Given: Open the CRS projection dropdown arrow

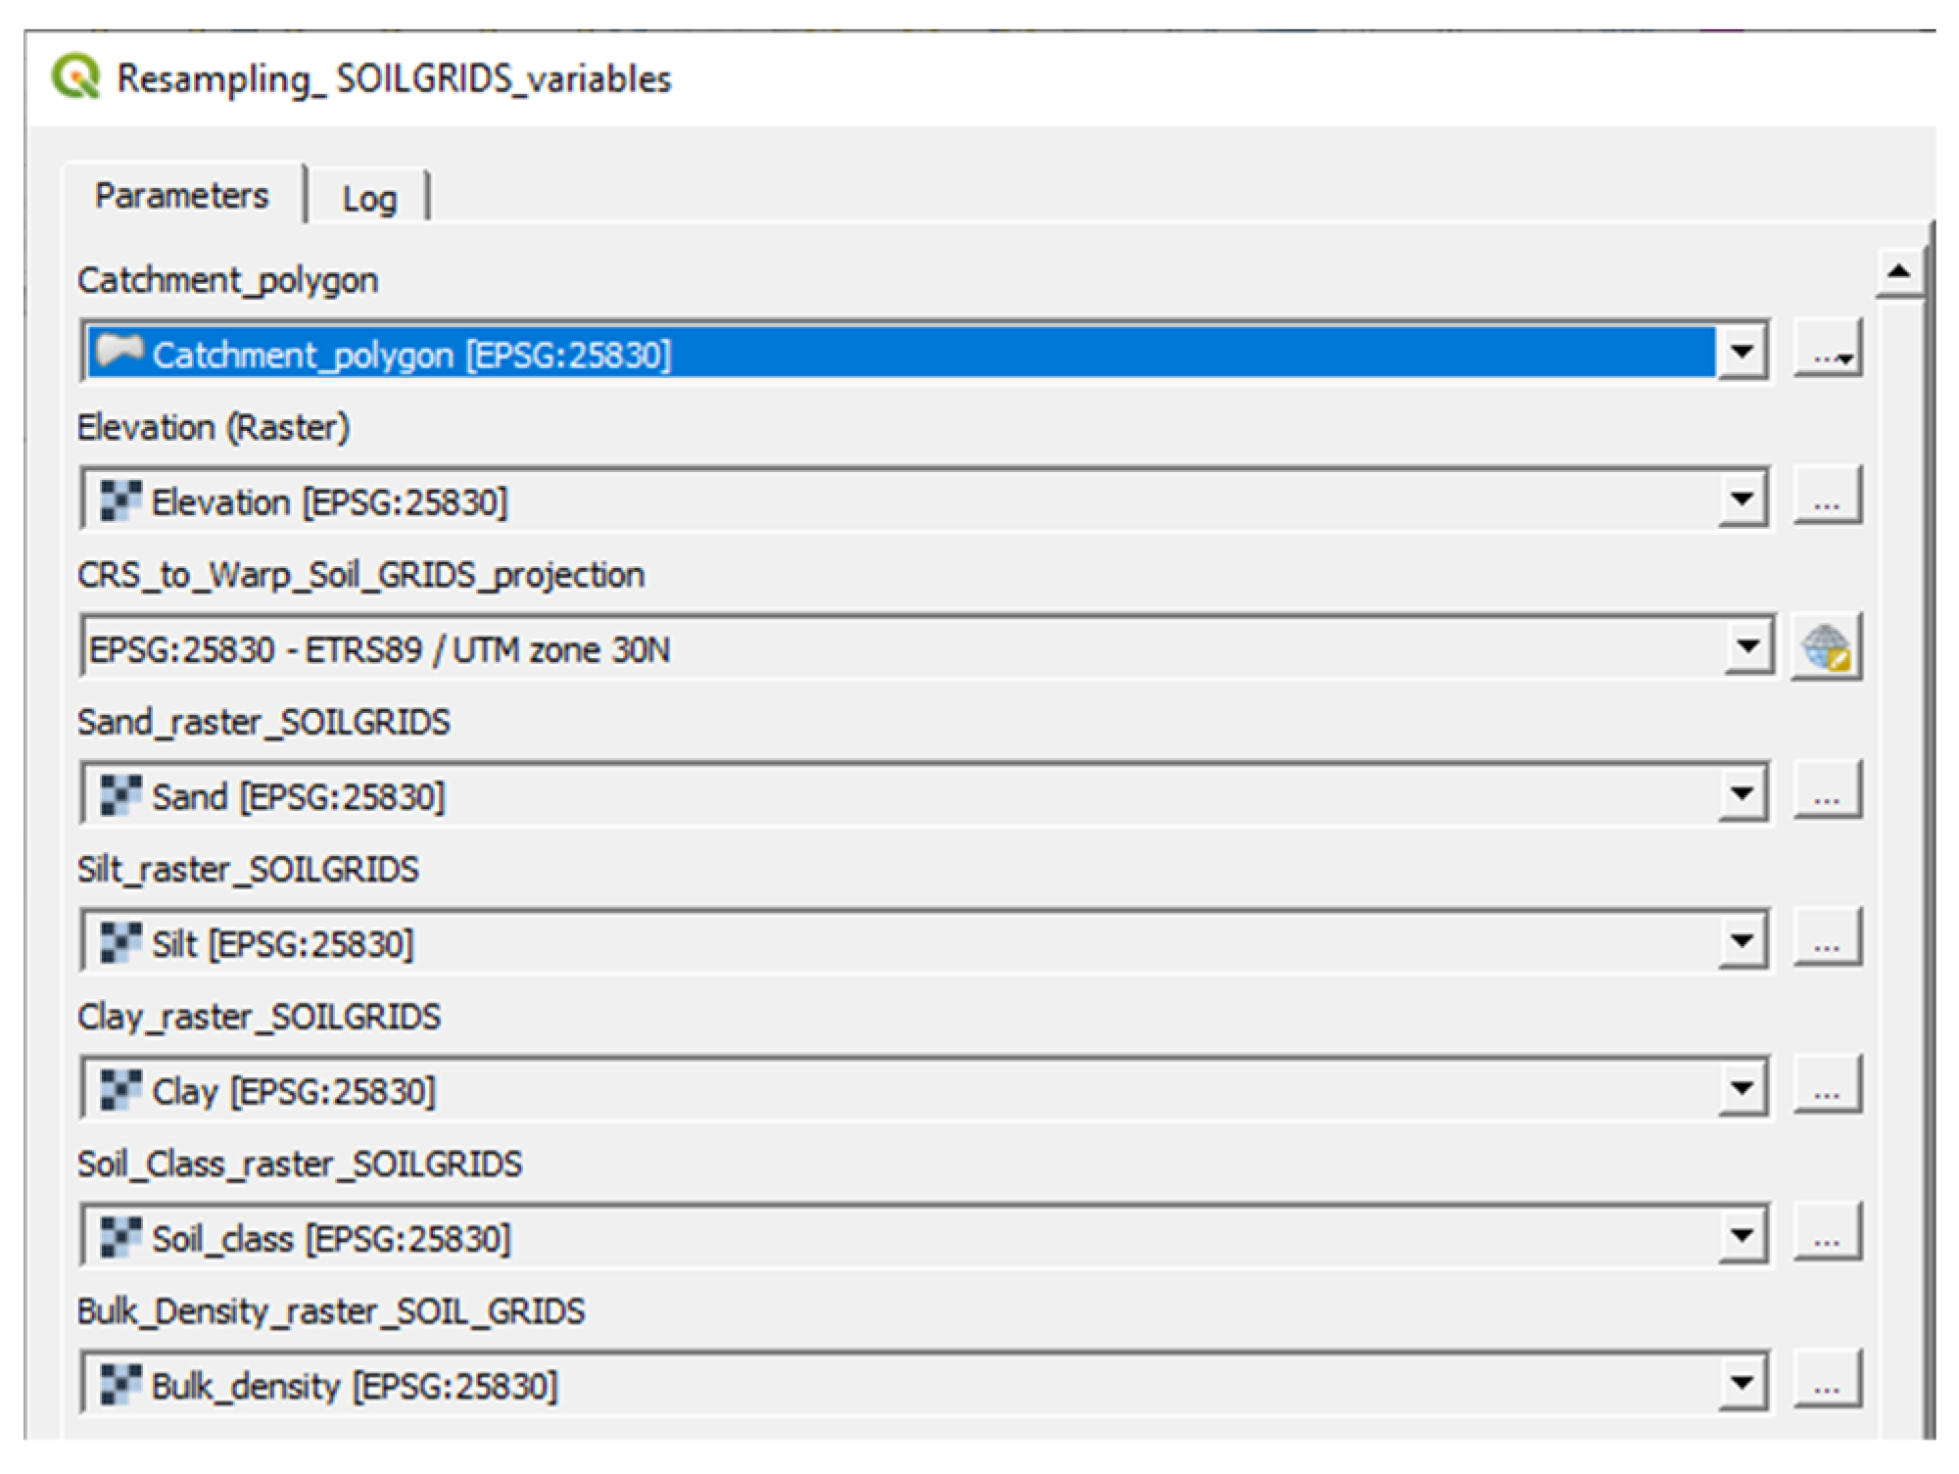Looking at the screenshot, I should click(1747, 646).
